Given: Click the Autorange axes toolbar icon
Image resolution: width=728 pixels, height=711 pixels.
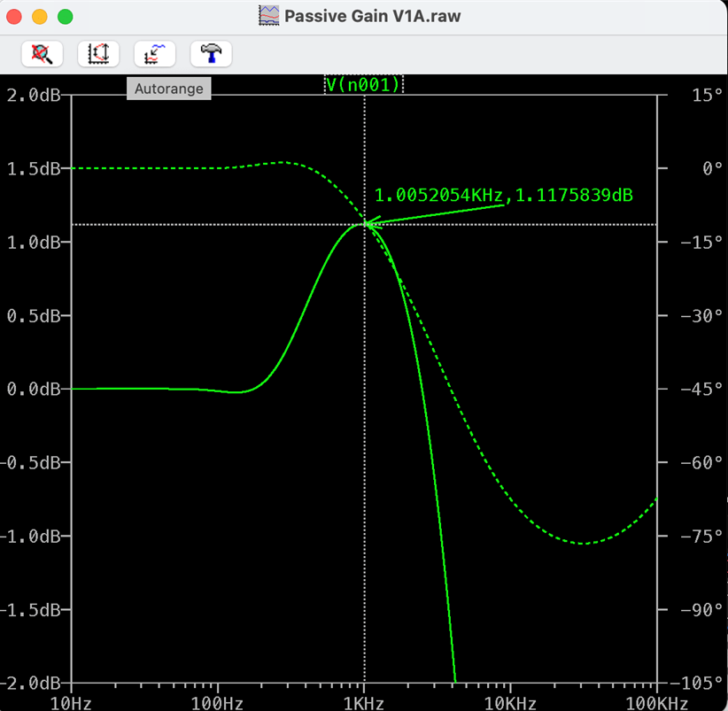Looking at the screenshot, I should pos(98,54).
